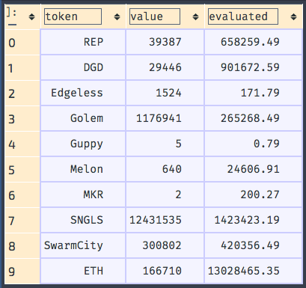
Task: Click the token filter input field
Action: click(73, 16)
